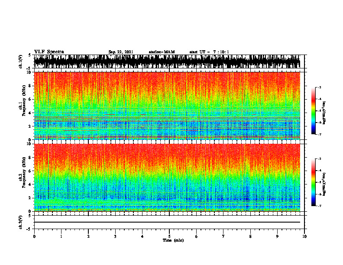343x265 pixels.
Task: Click the ch.2 "Frequency (kHz)" axis label
Action: pyautogui.click(x=24, y=172)
